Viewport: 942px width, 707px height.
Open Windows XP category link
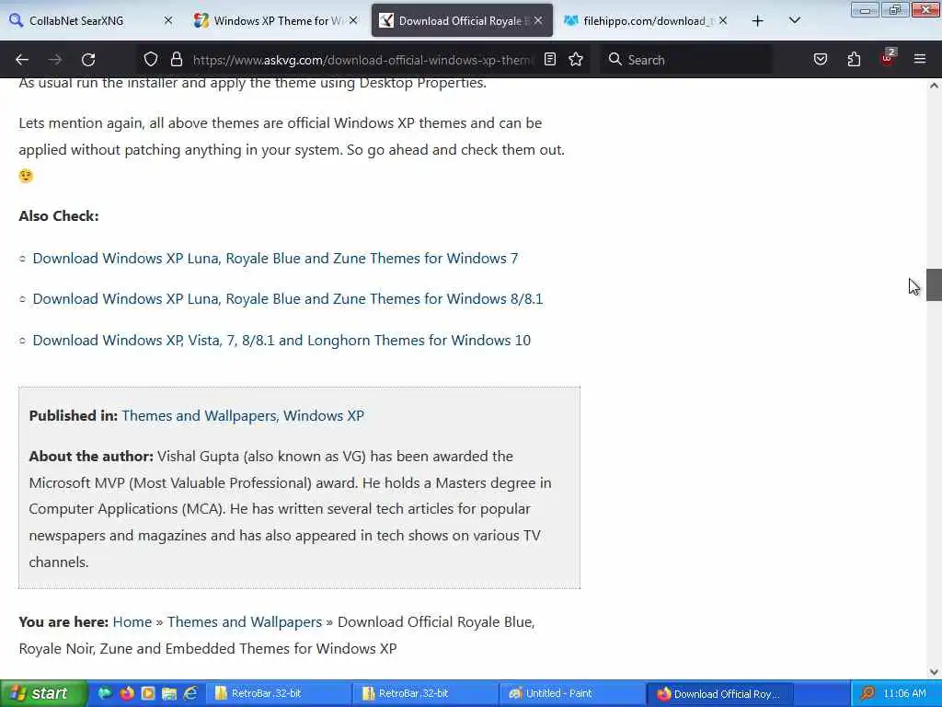[324, 416]
